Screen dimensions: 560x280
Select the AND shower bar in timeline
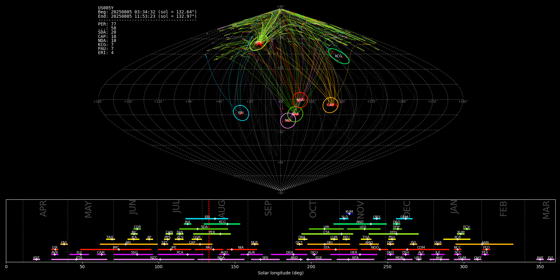tap(360, 224)
